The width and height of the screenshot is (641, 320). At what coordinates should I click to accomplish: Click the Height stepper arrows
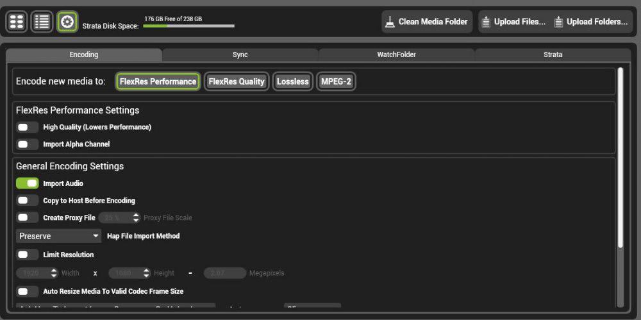(x=146, y=273)
